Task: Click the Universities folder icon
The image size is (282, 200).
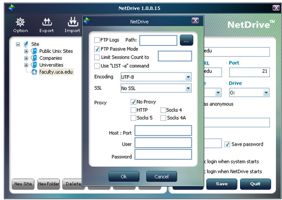Action: point(34,65)
